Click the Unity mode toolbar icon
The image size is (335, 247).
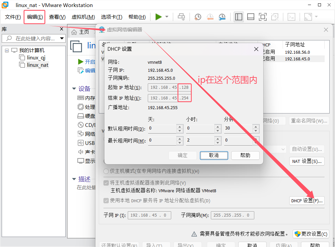click(x=275, y=17)
